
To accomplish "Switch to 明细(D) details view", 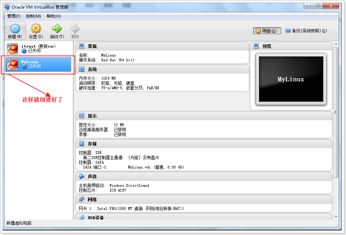I will click(267, 31).
